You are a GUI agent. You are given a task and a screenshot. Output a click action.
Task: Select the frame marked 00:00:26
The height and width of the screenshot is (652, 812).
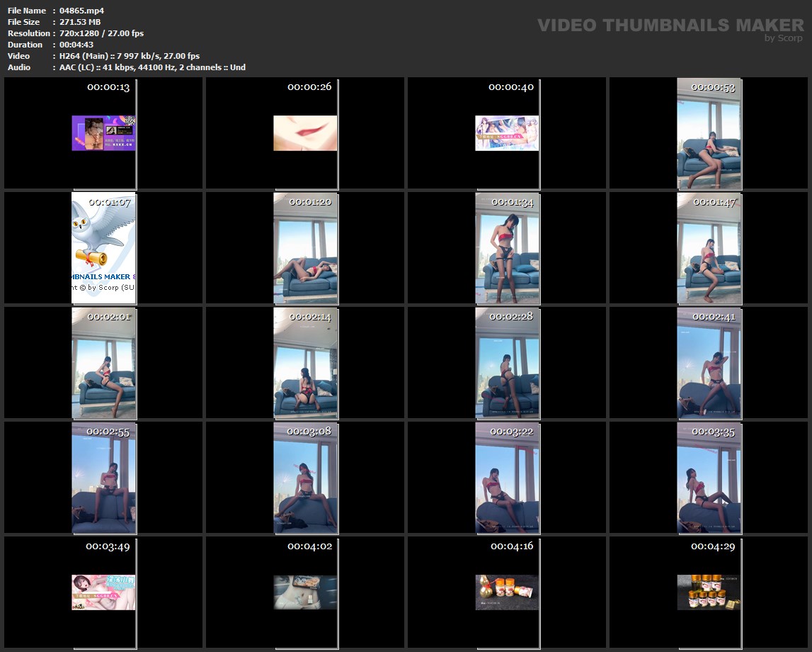coord(305,133)
